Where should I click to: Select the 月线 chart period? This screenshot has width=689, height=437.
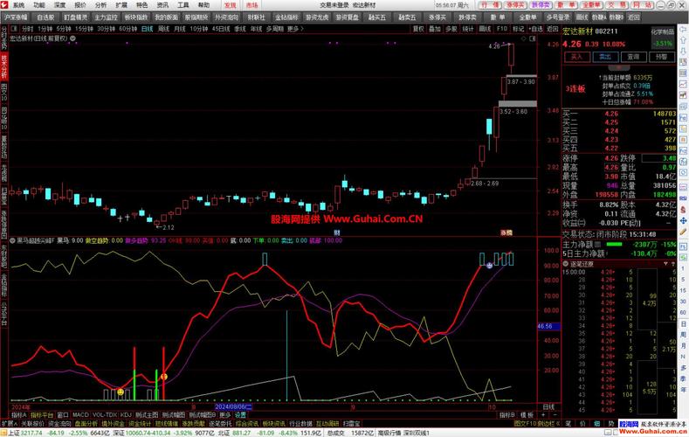(x=179, y=29)
